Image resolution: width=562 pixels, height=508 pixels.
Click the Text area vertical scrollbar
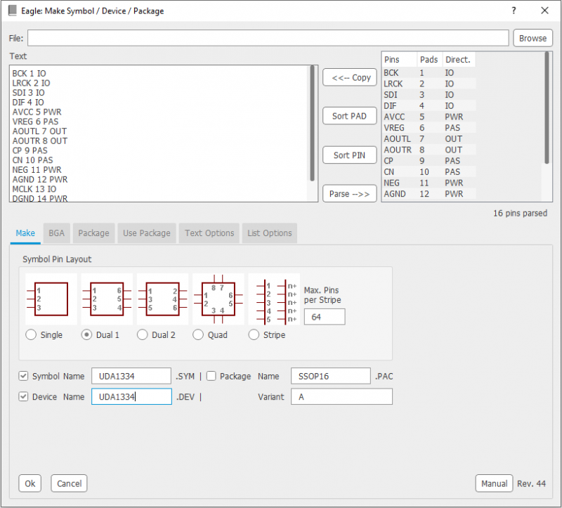tap(312, 123)
